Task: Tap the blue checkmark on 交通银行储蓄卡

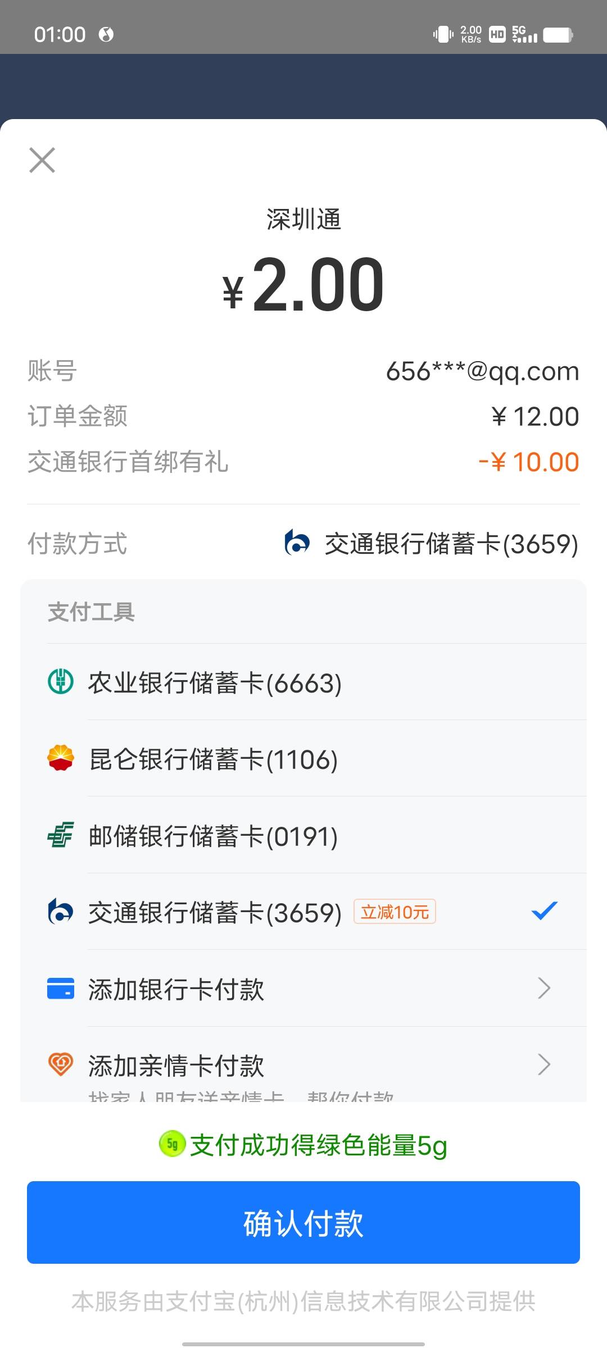Action: [543, 911]
